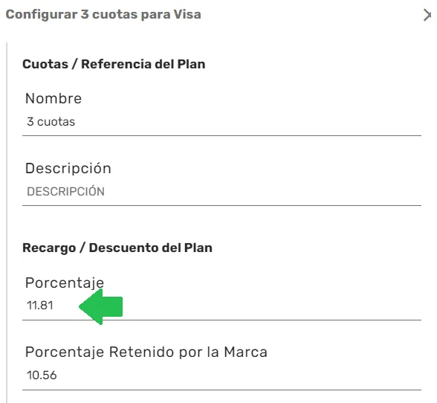The image size is (437, 403).
Task: Click the Descripción field label
Action: [68, 168]
